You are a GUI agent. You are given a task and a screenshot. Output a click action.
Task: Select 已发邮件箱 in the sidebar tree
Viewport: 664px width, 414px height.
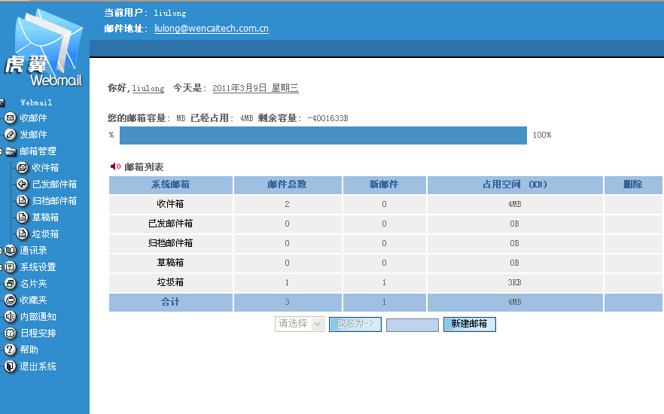[x=54, y=184]
